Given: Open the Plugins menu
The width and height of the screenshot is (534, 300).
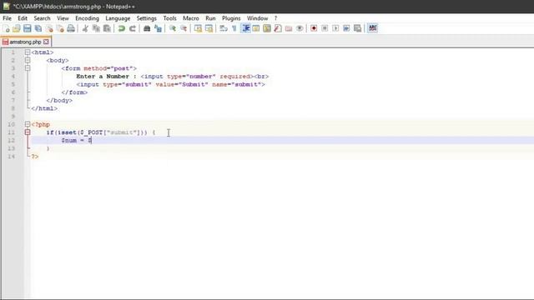Looking at the screenshot, I should click(231, 18).
